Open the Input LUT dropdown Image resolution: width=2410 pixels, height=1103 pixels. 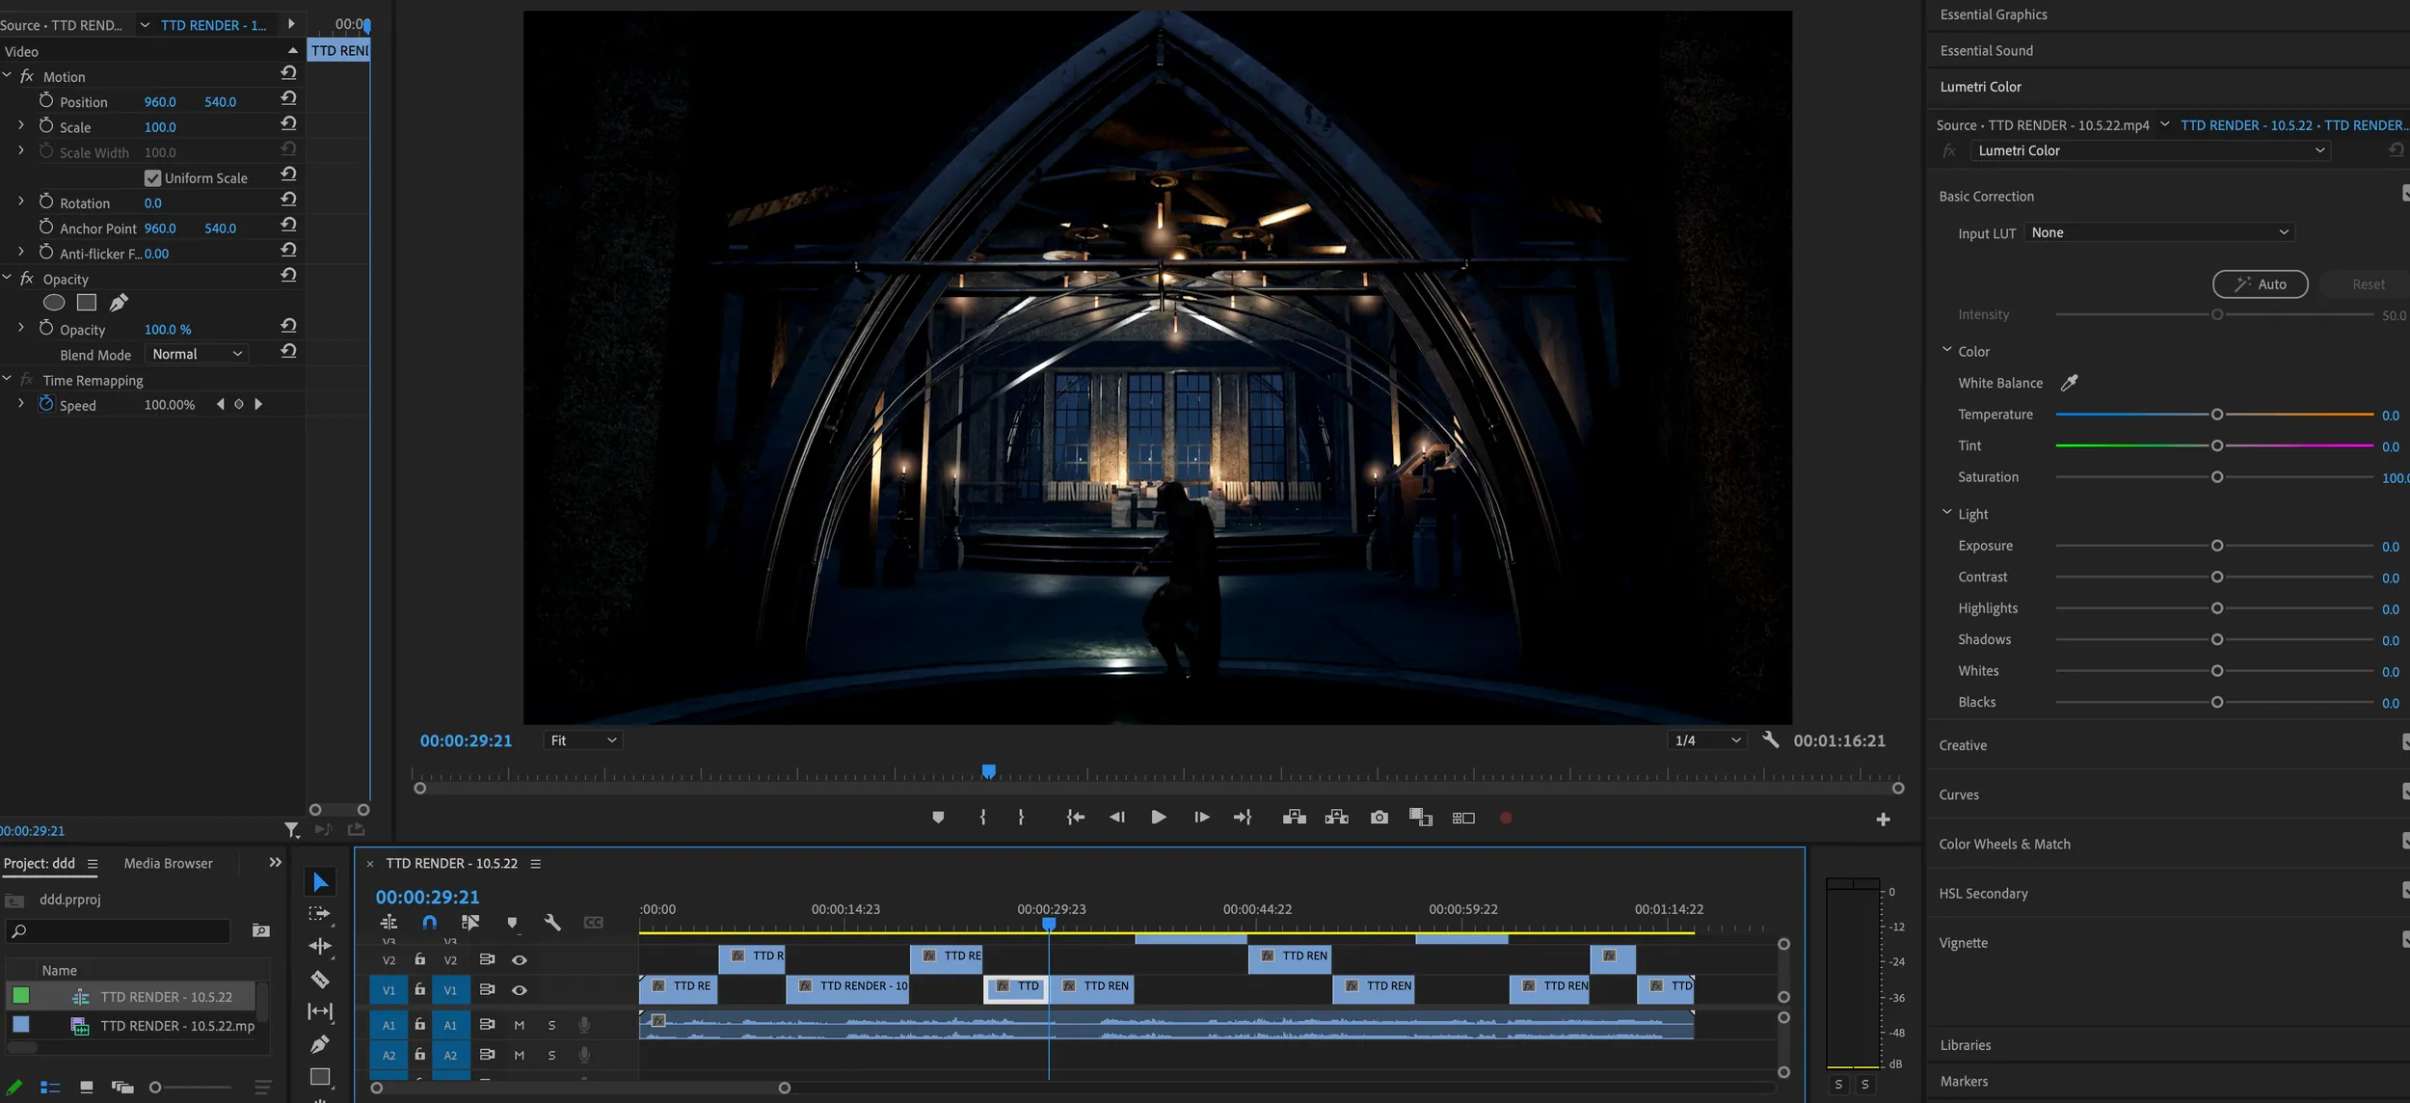(x=2159, y=232)
